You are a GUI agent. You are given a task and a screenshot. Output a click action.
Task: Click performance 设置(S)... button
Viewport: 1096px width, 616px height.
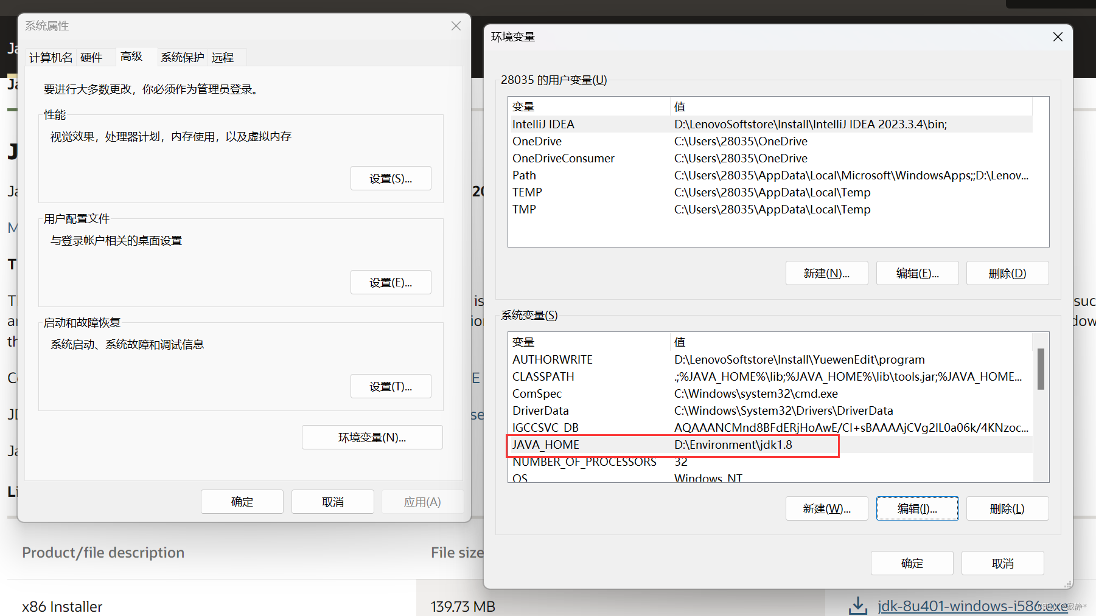391,178
